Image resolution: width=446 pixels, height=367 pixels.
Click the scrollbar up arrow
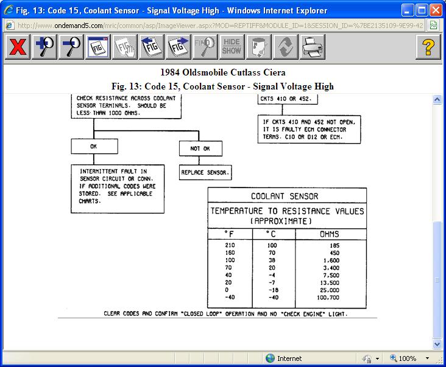pyautogui.click(x=437, y=99)
